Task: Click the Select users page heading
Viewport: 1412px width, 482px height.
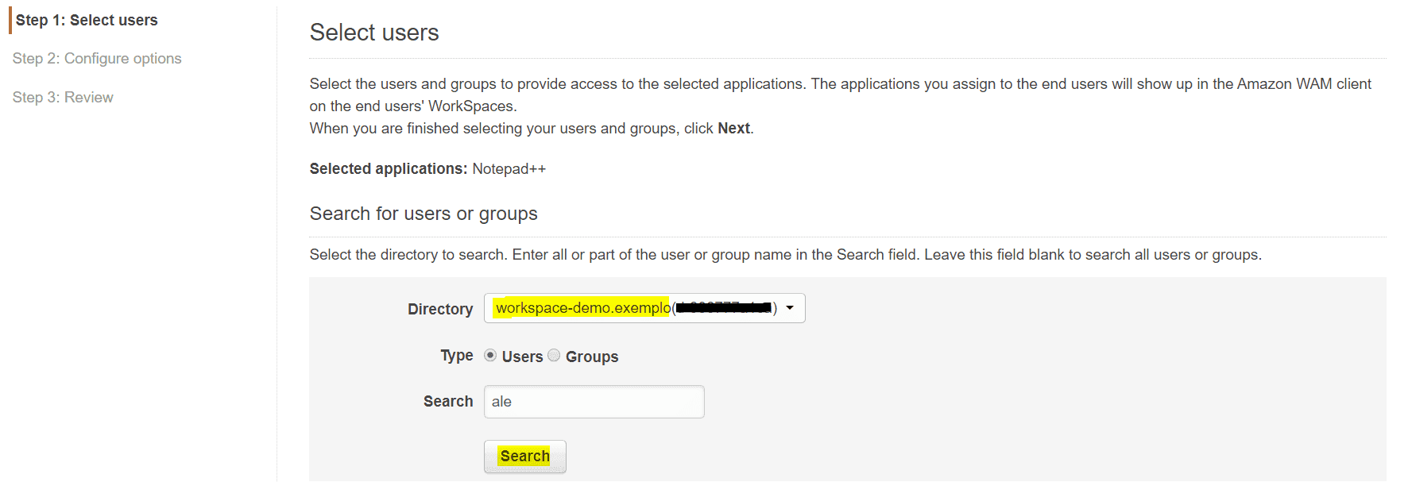Action: 374,33
